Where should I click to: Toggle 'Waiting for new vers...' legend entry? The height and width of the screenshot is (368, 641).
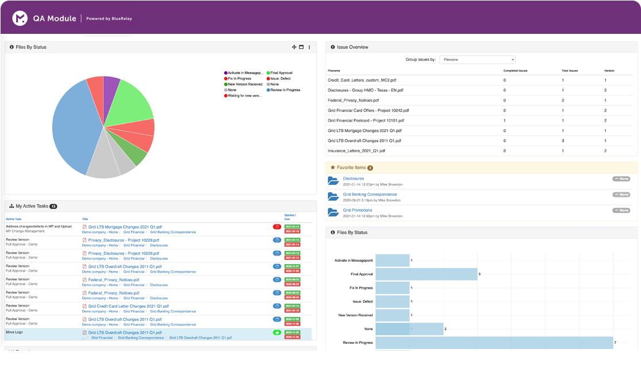click(x=243, y=95)
